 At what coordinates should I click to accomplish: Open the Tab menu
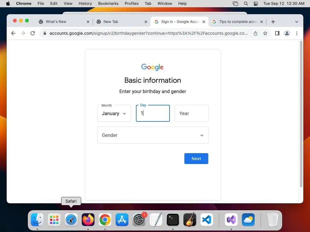coord(148,4)
